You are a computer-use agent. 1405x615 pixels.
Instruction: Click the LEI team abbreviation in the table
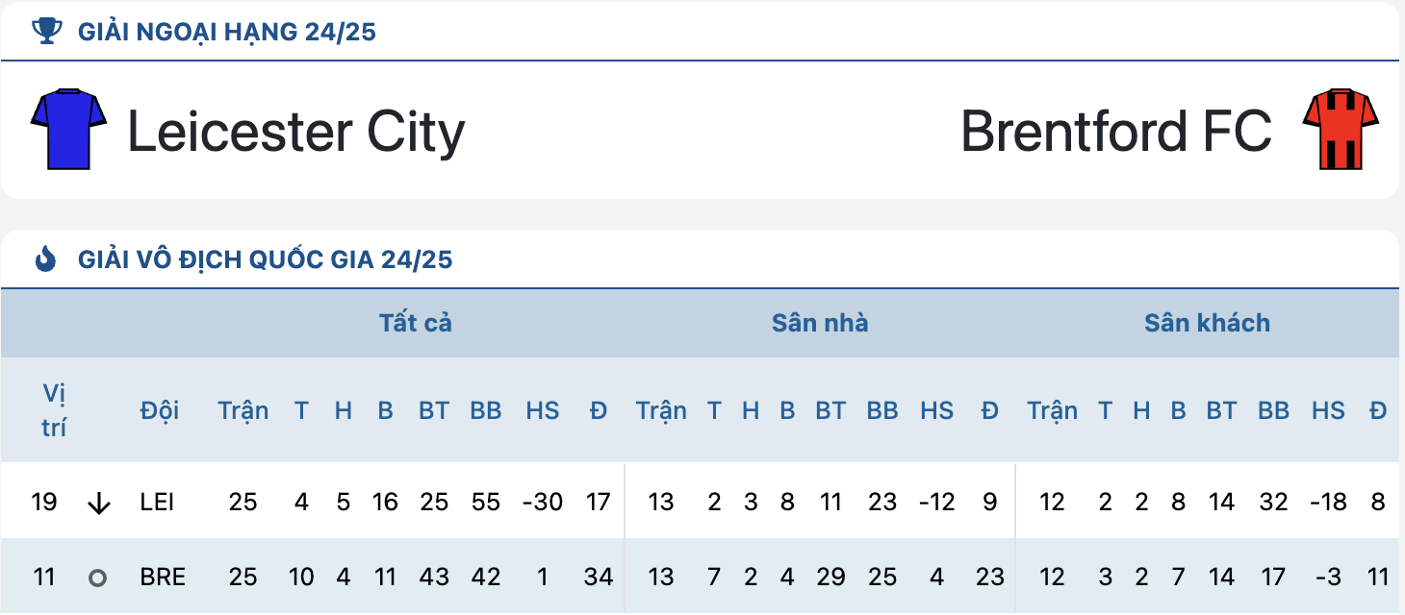(157, 502)
